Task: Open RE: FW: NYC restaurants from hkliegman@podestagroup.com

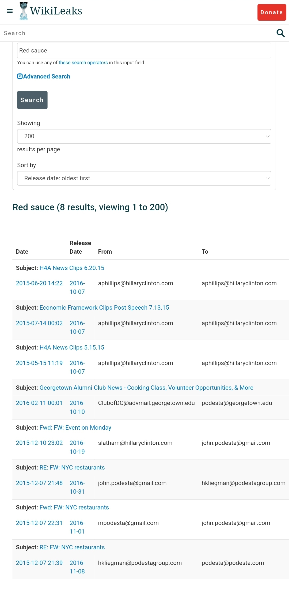Action: click(72, 547)
